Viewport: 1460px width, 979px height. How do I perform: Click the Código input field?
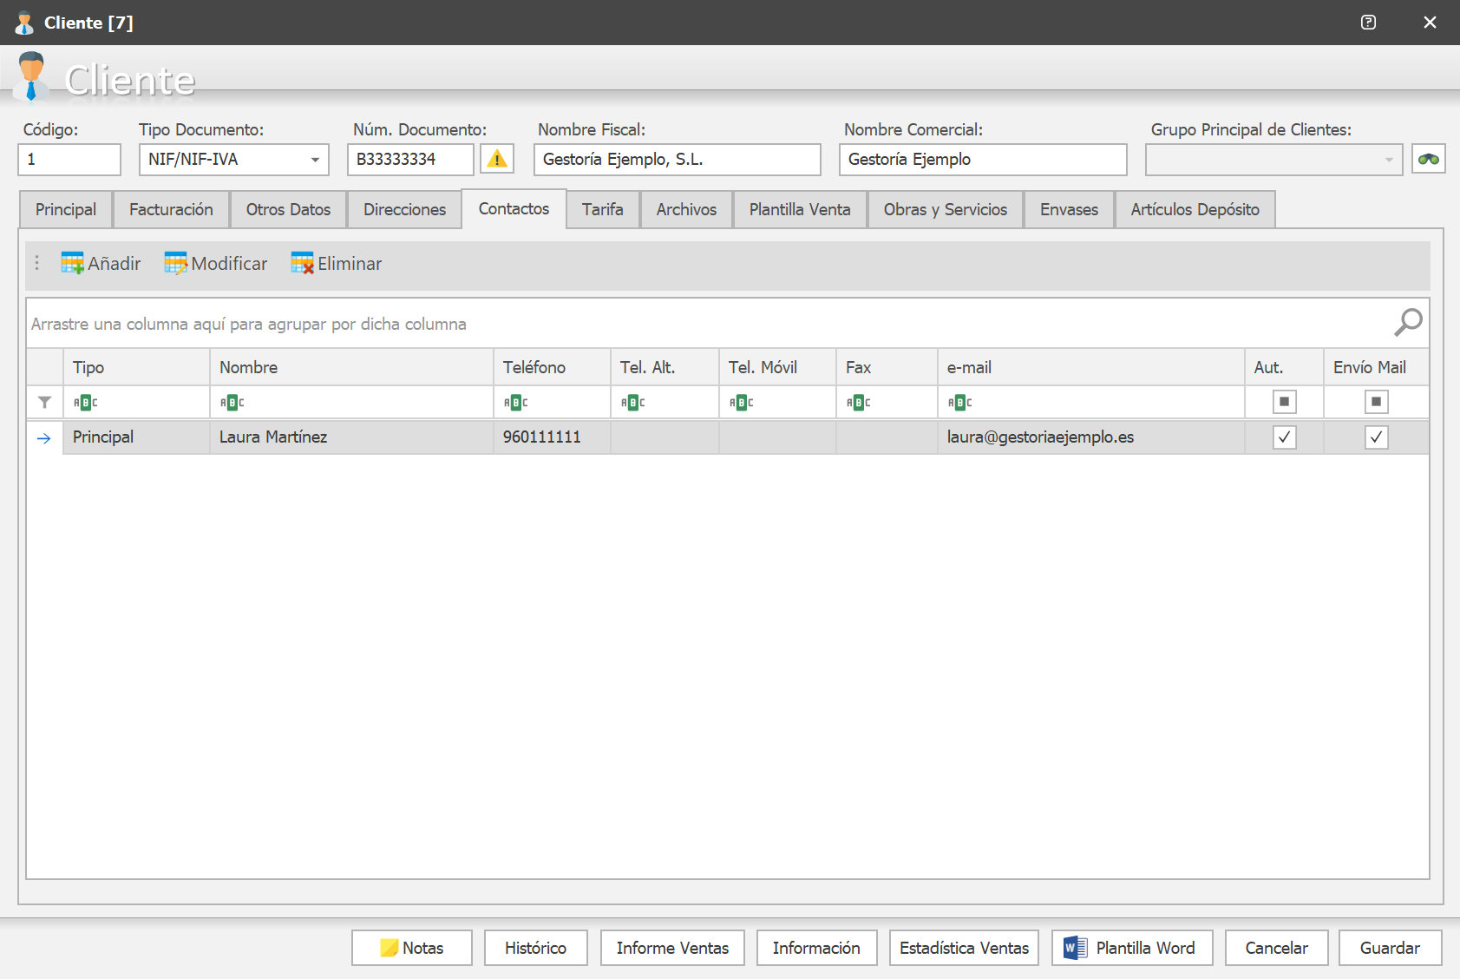69,160
